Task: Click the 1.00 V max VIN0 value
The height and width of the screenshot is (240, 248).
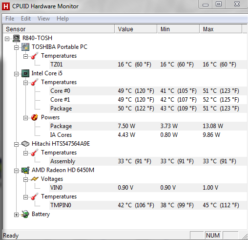Action: pyautogui.click(x=210, y=188)
